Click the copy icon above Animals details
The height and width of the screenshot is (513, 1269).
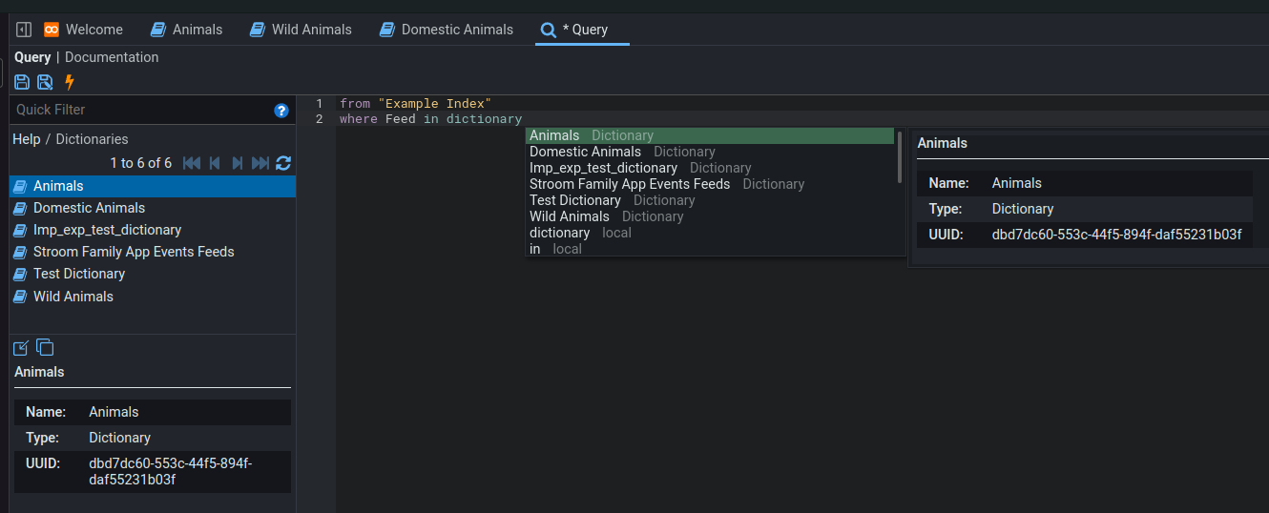pyautogui.click(x=45, y=347)
